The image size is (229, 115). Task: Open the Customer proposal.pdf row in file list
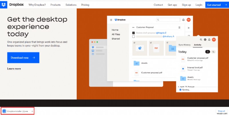(x=154, y=73)
